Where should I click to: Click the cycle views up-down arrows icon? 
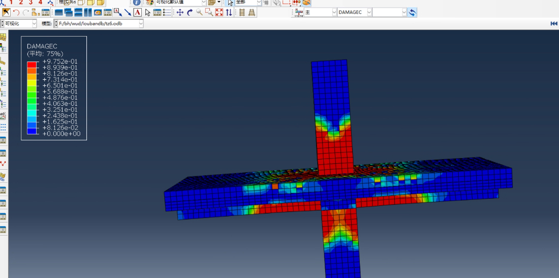(x=229, y=13)
